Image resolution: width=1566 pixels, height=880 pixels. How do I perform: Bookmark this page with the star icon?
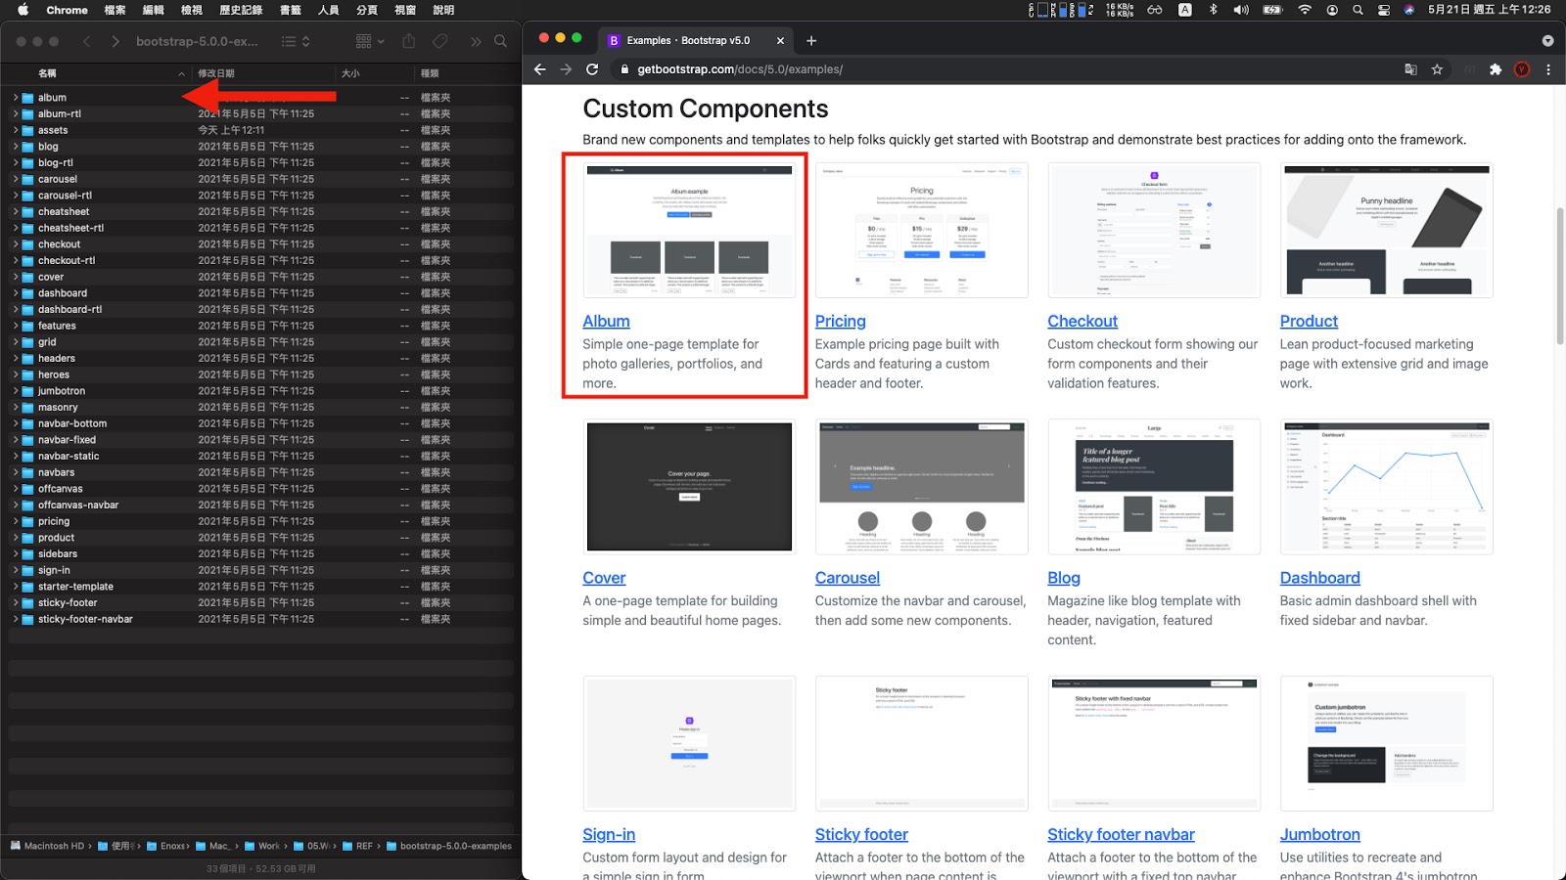click(x=1437, y=69)
